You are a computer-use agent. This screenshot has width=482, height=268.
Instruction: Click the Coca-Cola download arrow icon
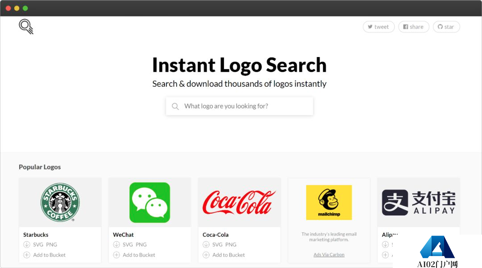click(x=206, y=244)
